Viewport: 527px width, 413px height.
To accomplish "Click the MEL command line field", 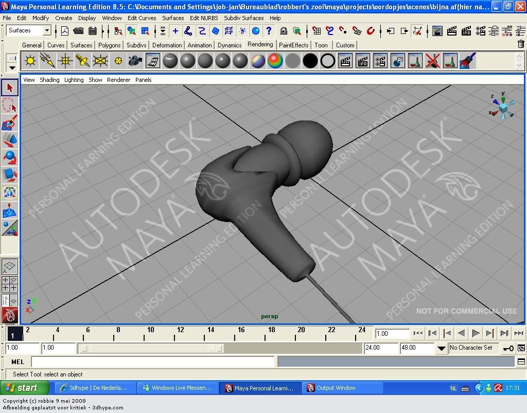I will tap(153, 362).
